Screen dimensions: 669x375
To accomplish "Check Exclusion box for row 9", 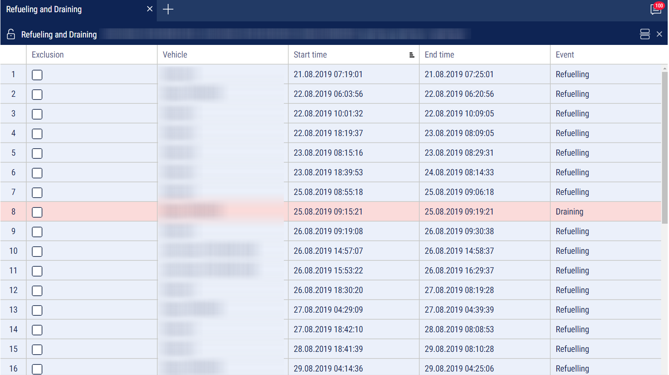I will (x=37, y=232).
